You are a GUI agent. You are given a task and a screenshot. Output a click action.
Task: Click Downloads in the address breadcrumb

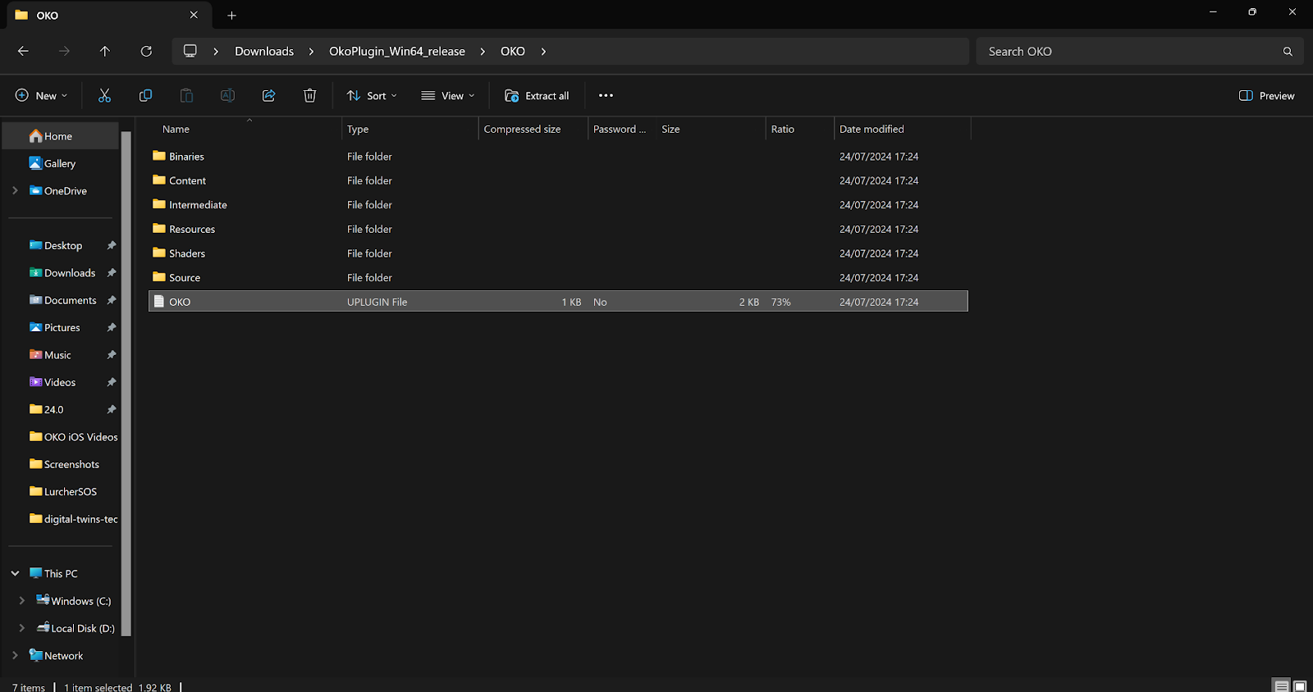[x=264, y=51]
